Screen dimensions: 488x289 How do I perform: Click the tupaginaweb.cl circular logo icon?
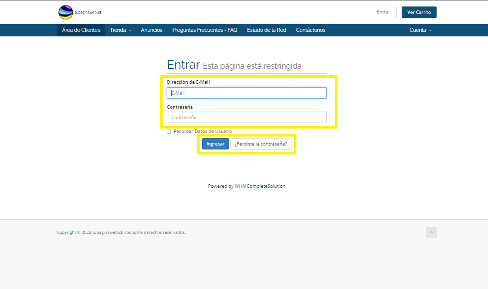coord(65,12)
